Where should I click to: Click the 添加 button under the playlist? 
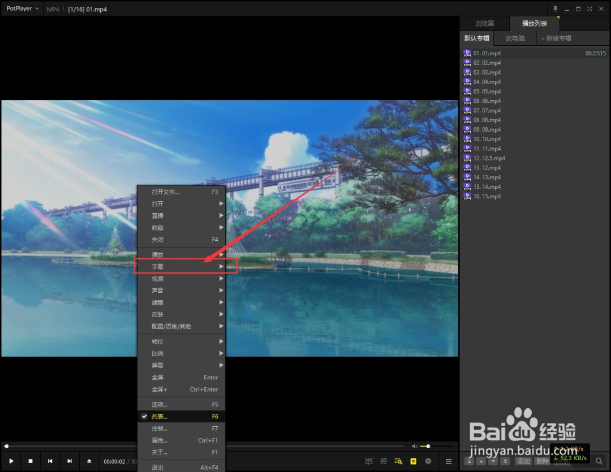[x=523, y=461]
